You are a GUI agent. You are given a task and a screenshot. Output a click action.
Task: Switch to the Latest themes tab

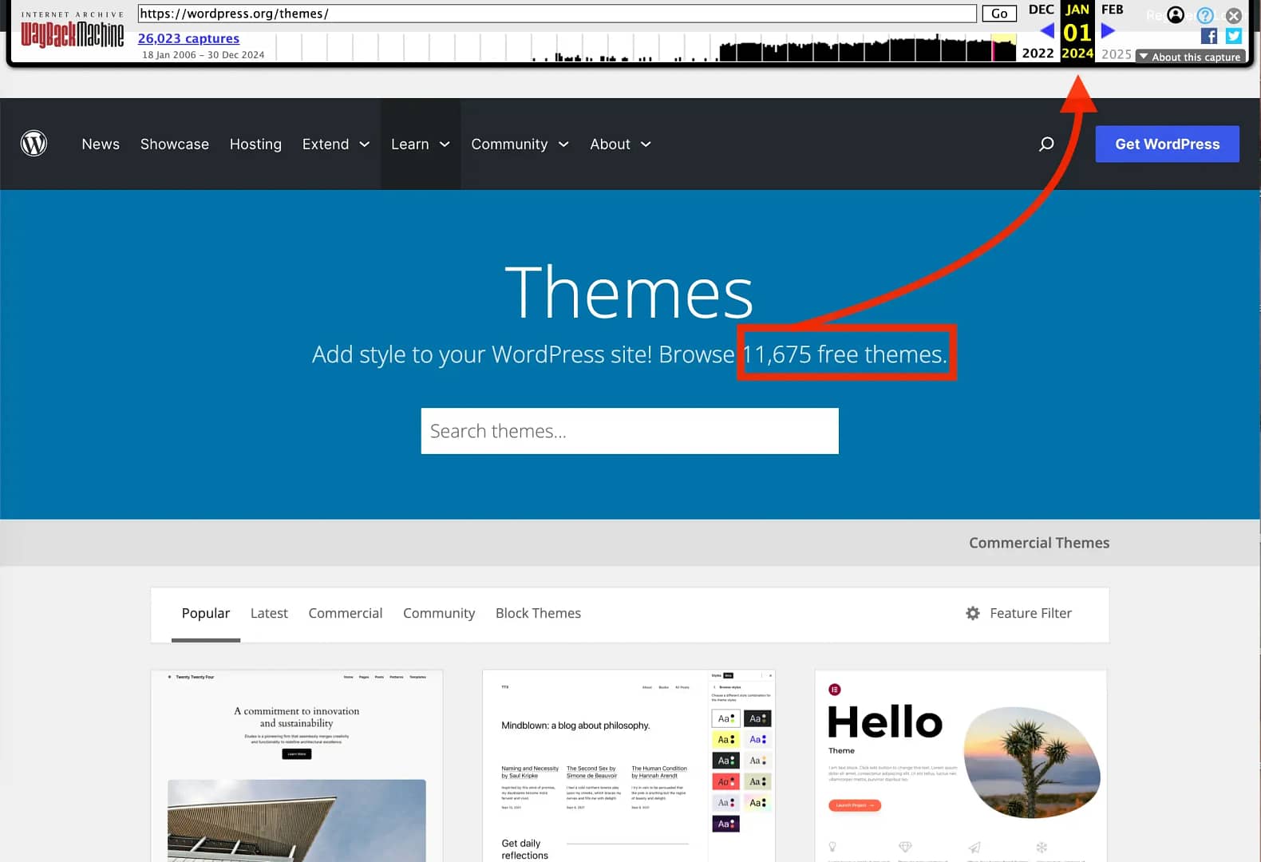click(269, 613)
